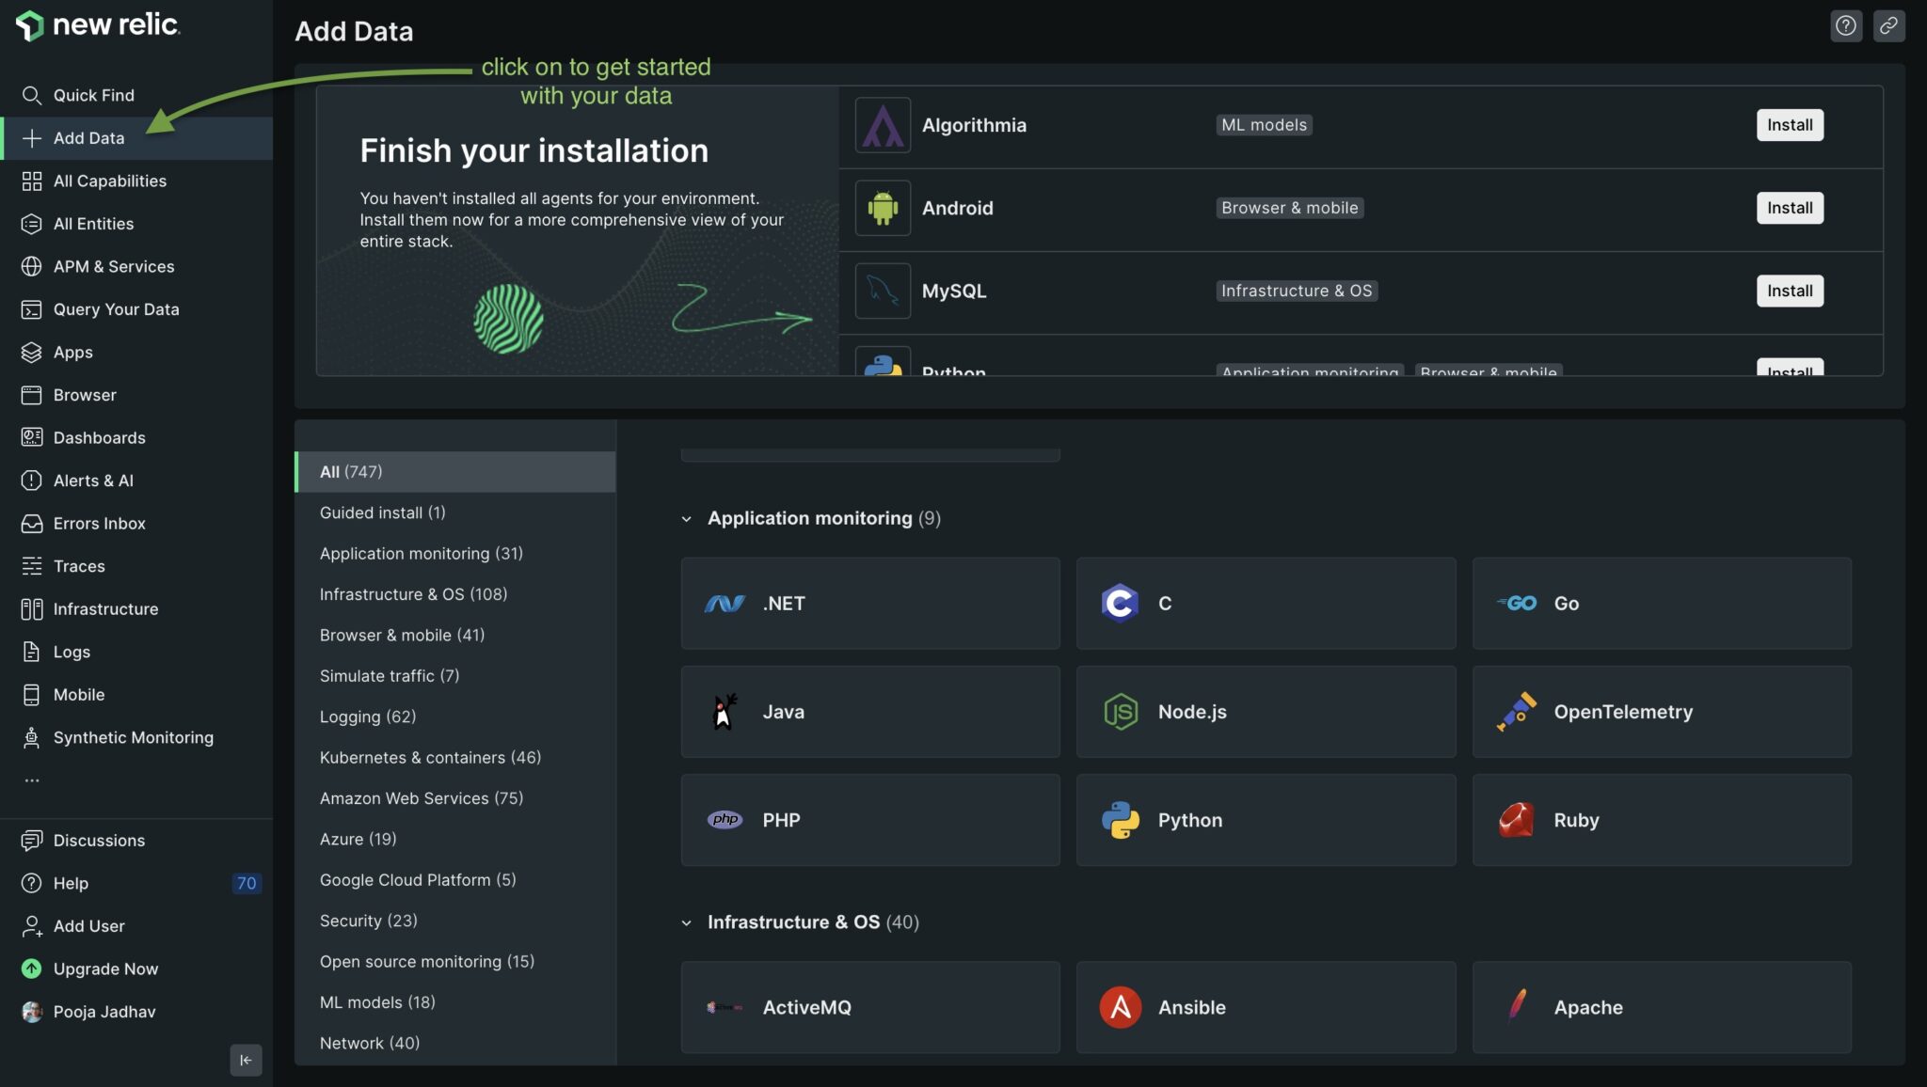Open Quick Find search

tap(94, 95)
